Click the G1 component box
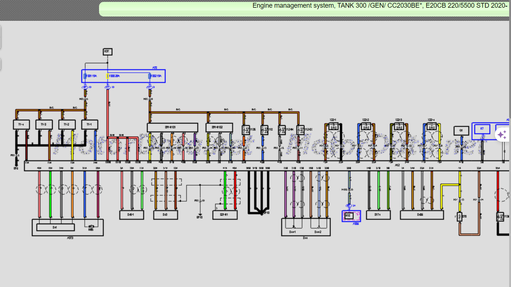Screen dimensions: 511x287 pos(461,130)
